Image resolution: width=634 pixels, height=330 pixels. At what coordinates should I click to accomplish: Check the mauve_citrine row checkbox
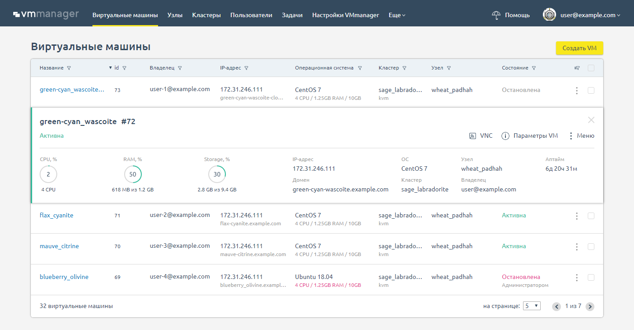[x=591, y=247]
